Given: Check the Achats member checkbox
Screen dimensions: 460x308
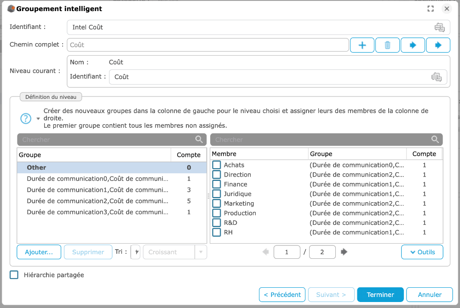Looking at the screenshot, I should click(217, 165).
